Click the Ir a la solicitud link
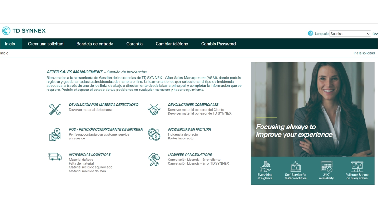The height and width of the screenshot is (212, 378). pos(364,53)
